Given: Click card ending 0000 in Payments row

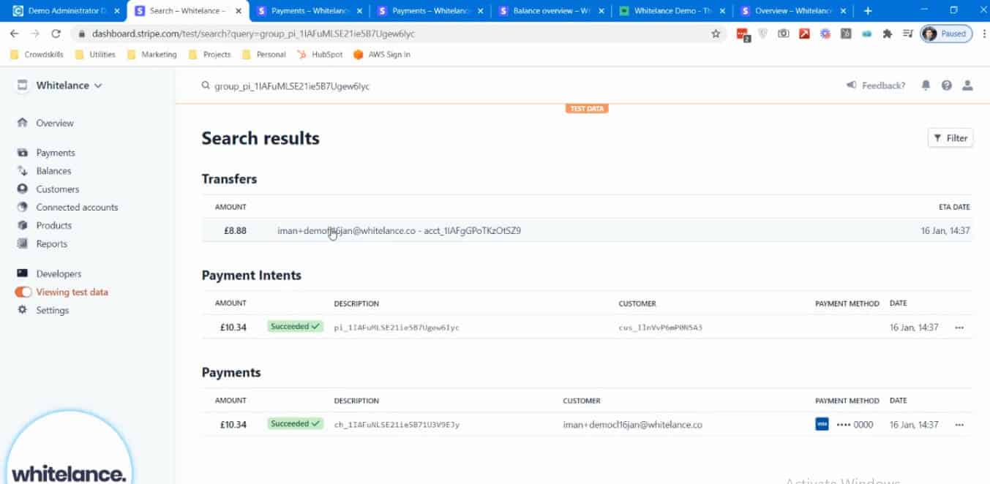Looking at the screenshot, I should 855,425.
